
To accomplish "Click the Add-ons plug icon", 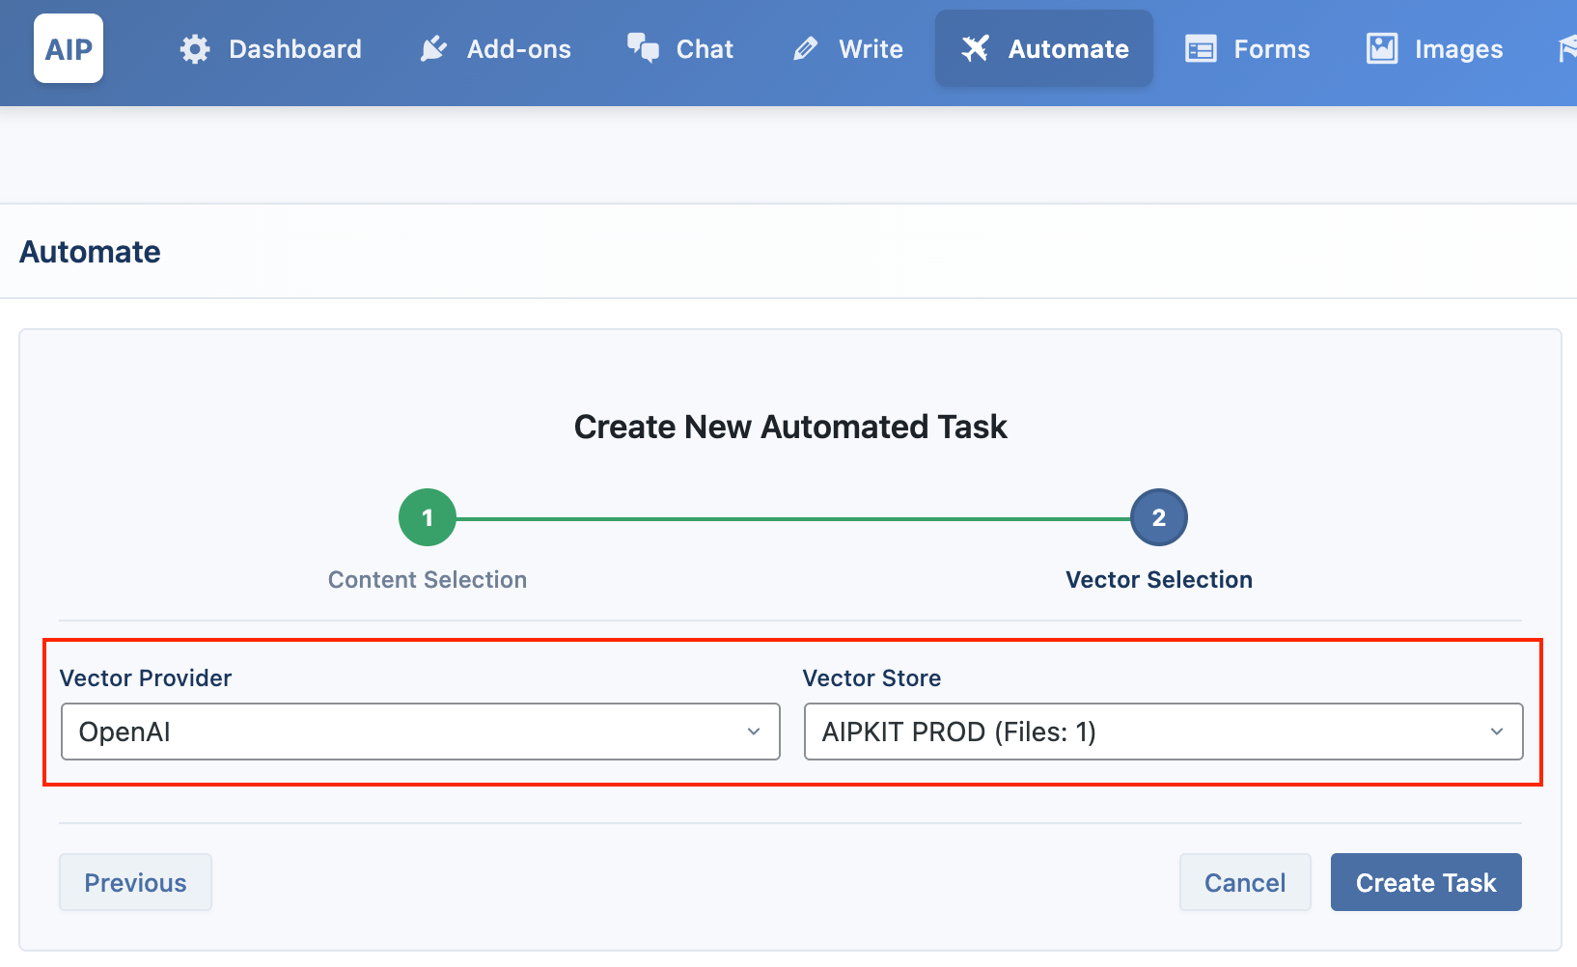I will 433,49.
